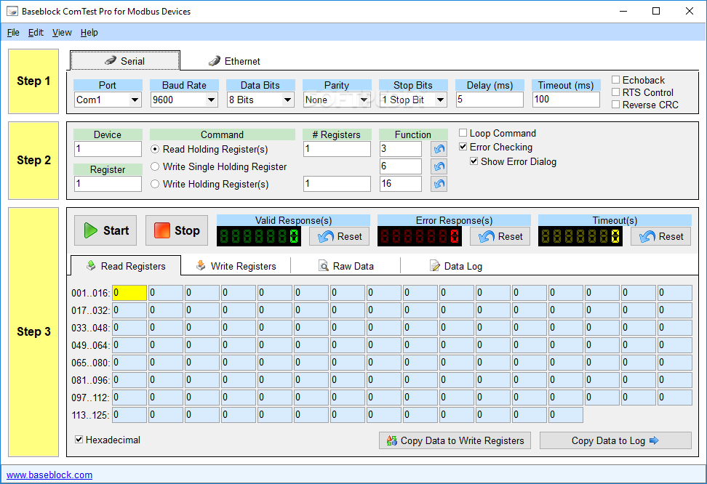Enable the Echoback checkbox
Image resolution: width=707 pixels, height=484 pixels.
click(x=615, y=80)
